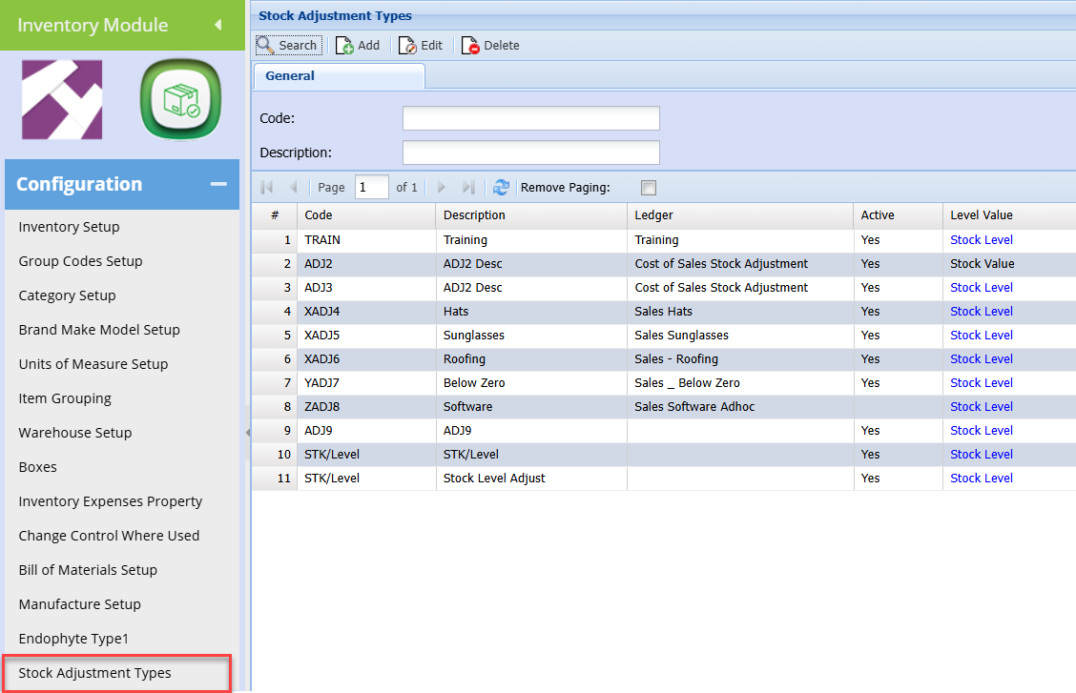Click the Description input field
1076x693 pixels.
pos(530,153)
